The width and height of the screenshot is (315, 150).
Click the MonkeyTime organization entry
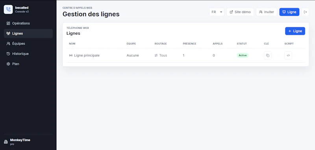tap(28, 142)
